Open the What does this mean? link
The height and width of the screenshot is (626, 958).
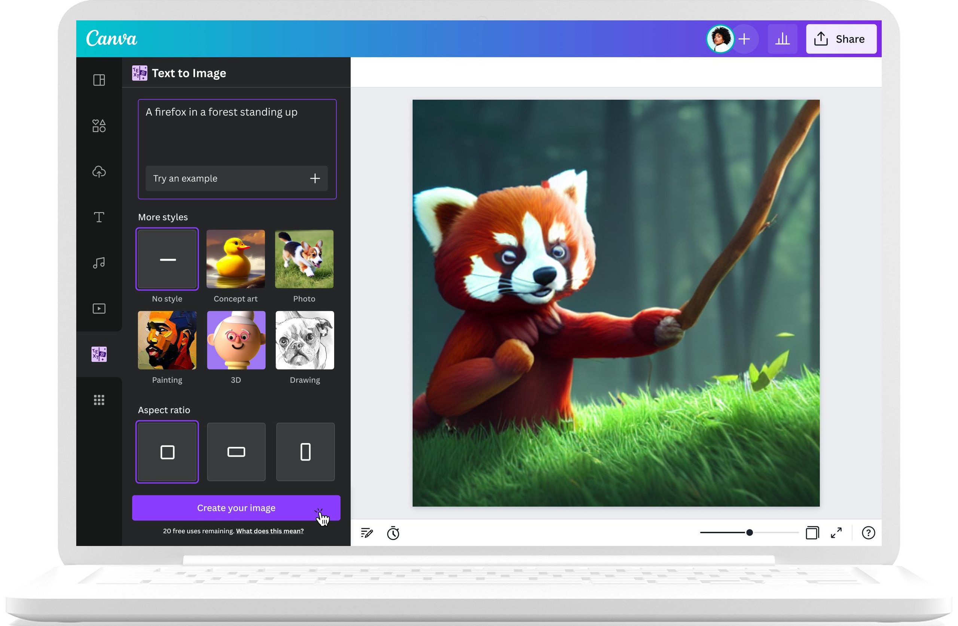(270, 531)
